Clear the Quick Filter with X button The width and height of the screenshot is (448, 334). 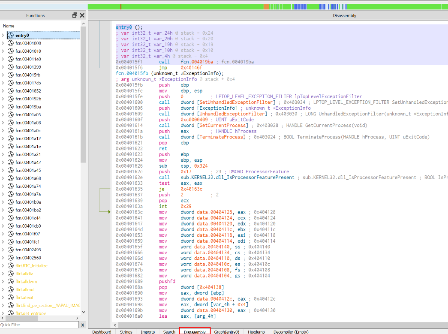click(x=82, y=325)
